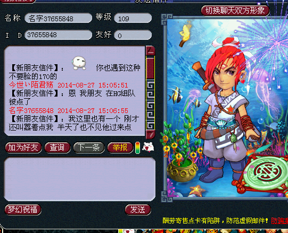
Task: Click the chat scrollbar thumb
Action: coord(150,68)
